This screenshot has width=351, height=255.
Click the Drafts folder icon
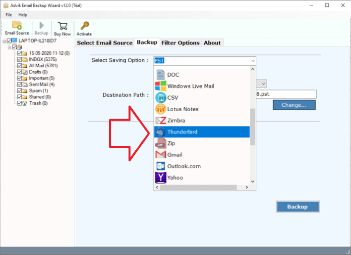[x=25, y=72]
